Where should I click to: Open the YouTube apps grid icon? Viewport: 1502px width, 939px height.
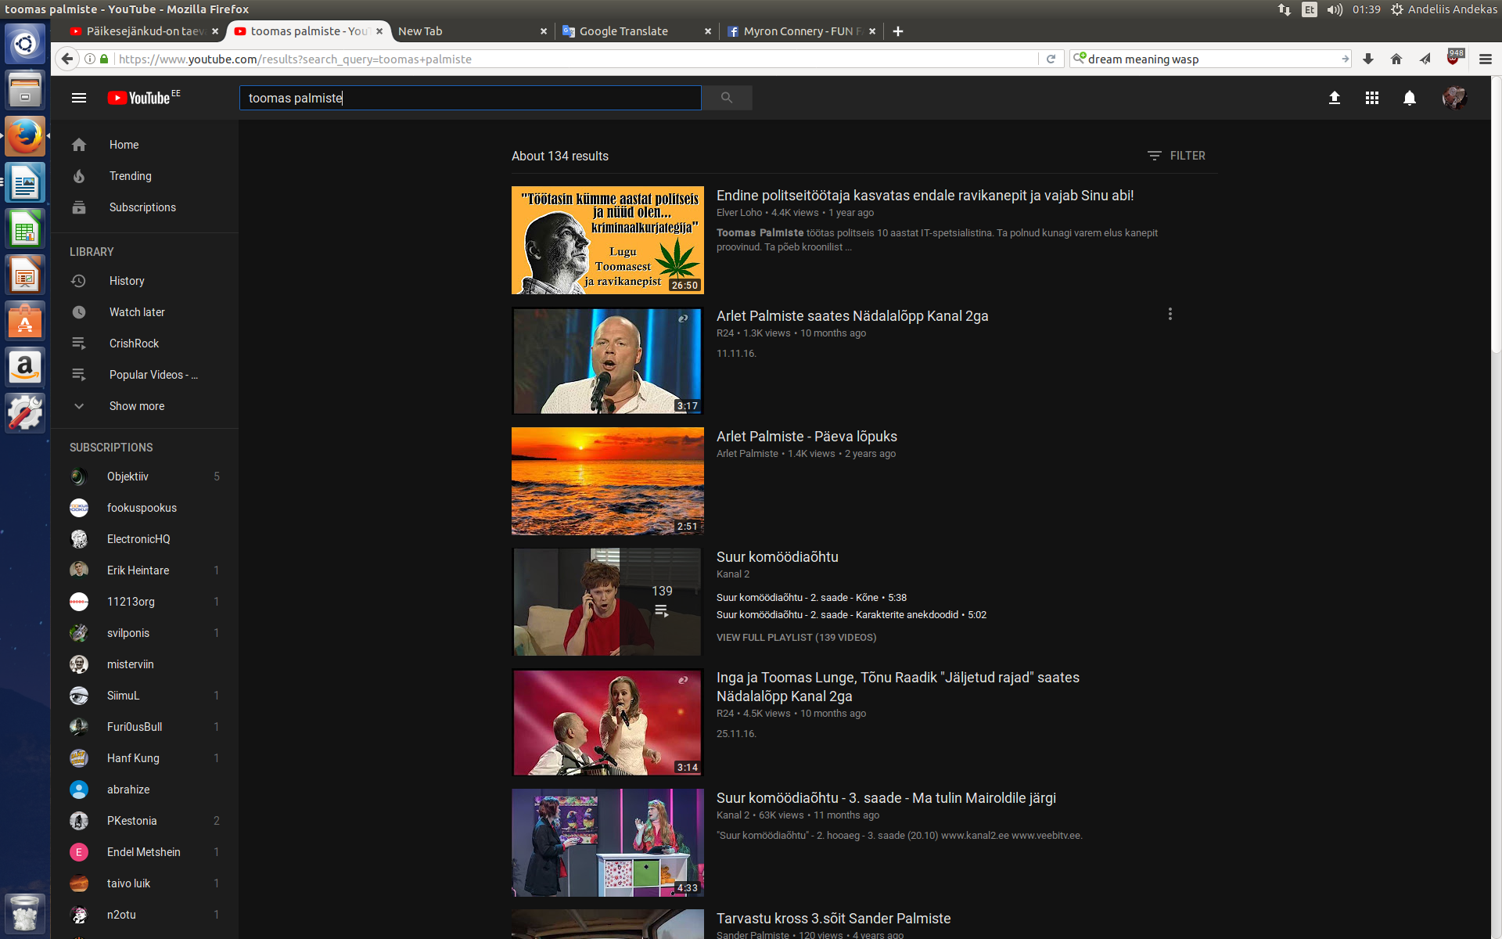pos(1372,98)
